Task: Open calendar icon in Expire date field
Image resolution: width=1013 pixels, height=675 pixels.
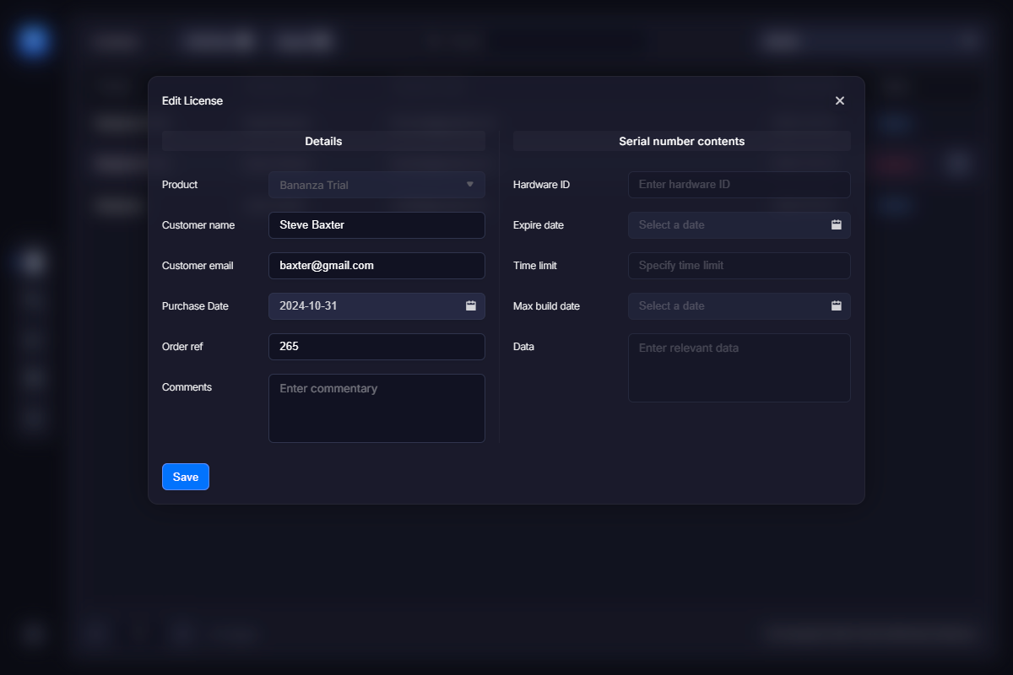Action: click(x=836, y=224)
